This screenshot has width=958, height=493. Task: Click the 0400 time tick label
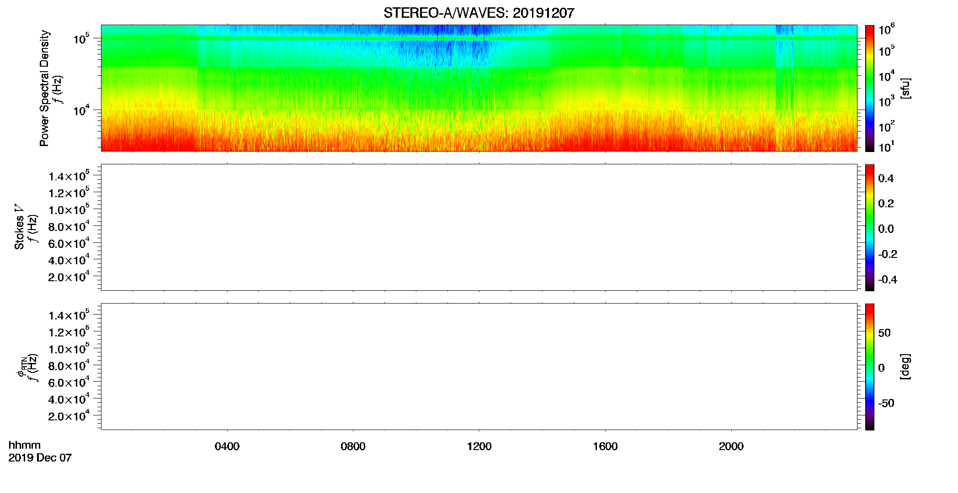pyautogui.click(x=227, y=446)
